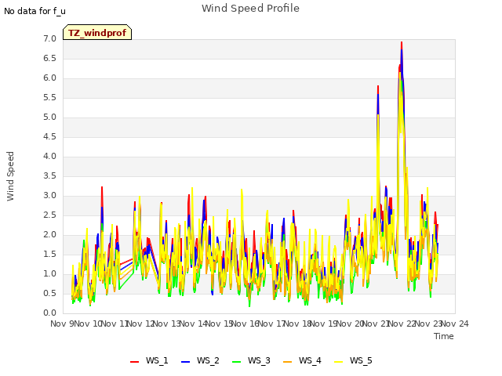Click the yellow WS_5 legend swatch

click(x=338, y=362)
